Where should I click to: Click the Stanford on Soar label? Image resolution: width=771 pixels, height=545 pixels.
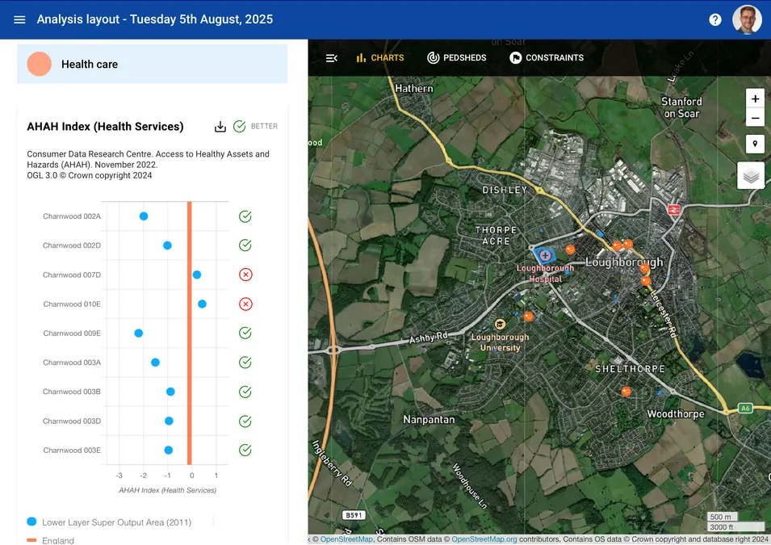tap(681, 107)
